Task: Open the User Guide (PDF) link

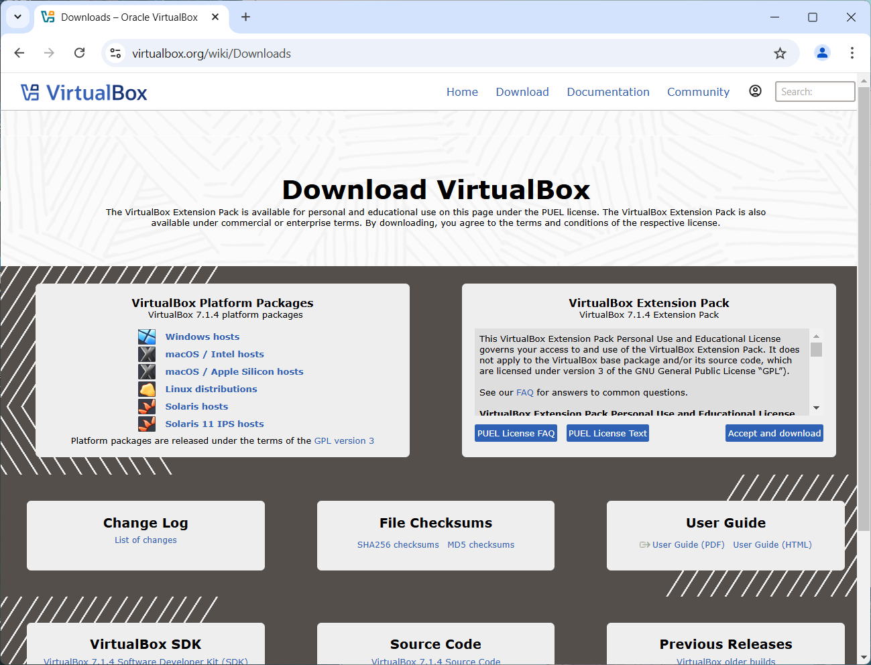Action: point(688,544)
